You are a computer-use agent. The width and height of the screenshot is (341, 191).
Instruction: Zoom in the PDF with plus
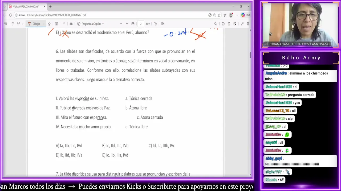(127, 24)
